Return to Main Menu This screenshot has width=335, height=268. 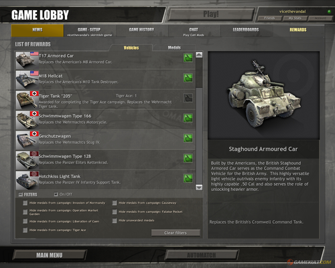pyautogui.click(x=50, y=255)
